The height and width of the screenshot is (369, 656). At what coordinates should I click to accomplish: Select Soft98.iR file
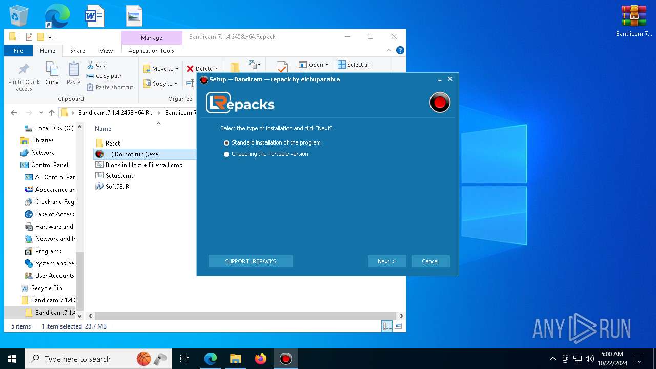pyautogui.click(x=112, y=187)
